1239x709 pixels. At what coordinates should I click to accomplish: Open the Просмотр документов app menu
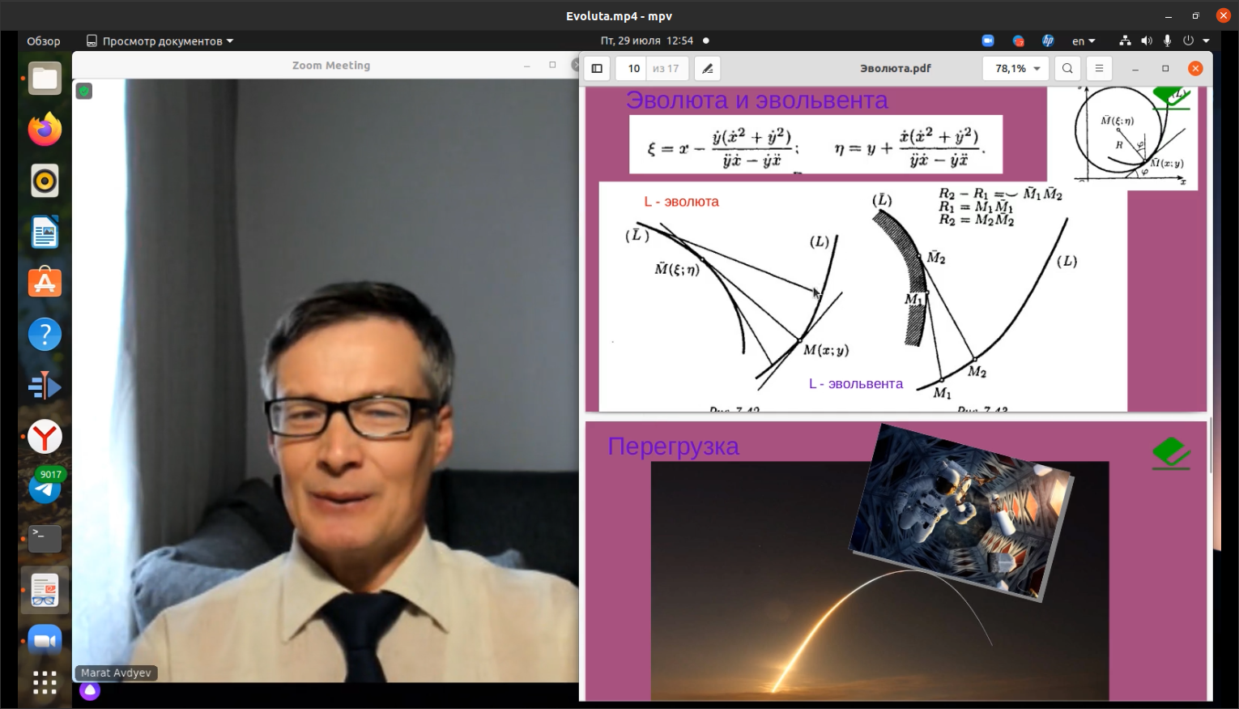click(160, 41)
